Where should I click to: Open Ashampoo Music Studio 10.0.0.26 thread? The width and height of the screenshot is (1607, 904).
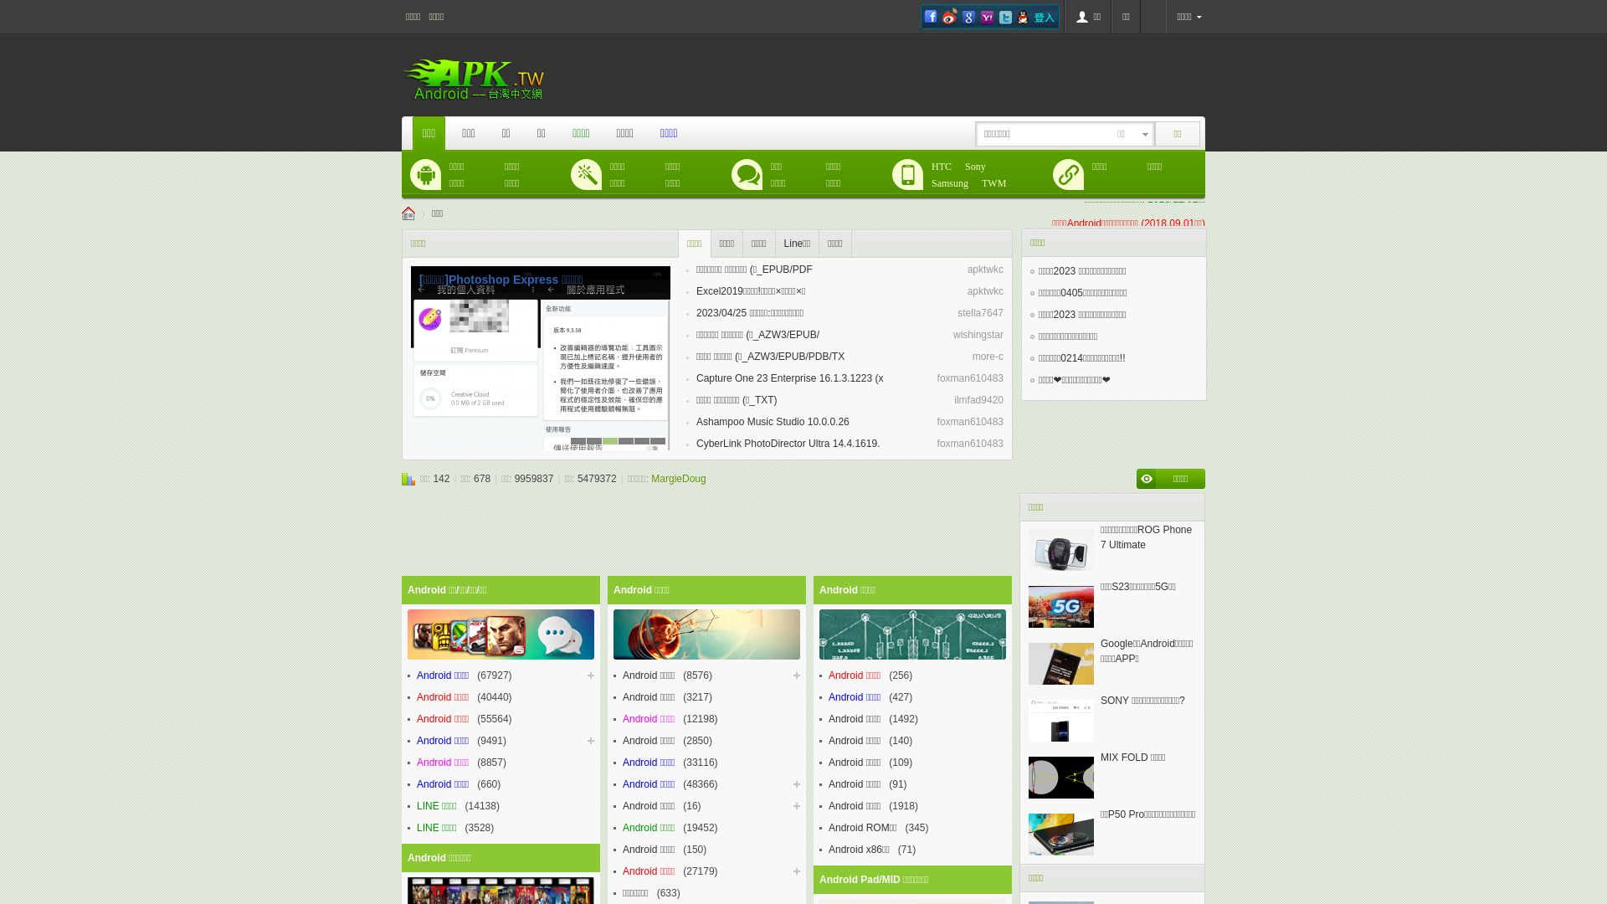tap(773, 422)
